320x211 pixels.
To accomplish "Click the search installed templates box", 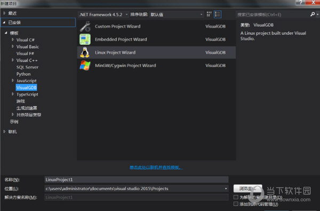I will pos(273,14).
